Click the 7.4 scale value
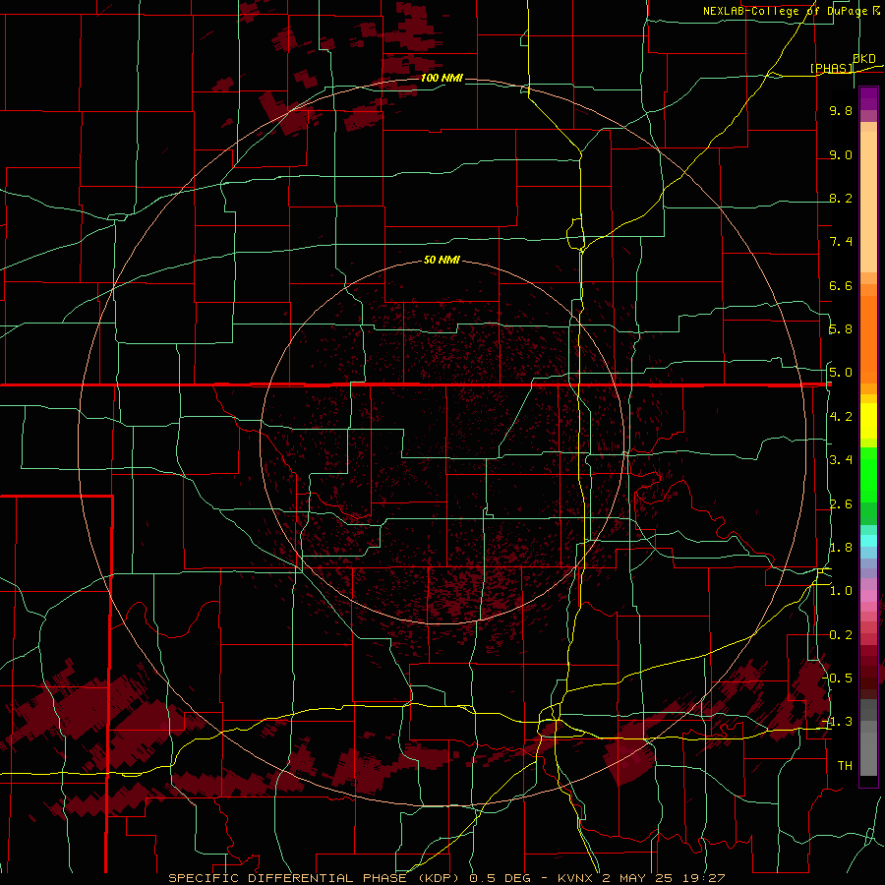The height and width of the screenshot is (885, 885). [841, 242]
